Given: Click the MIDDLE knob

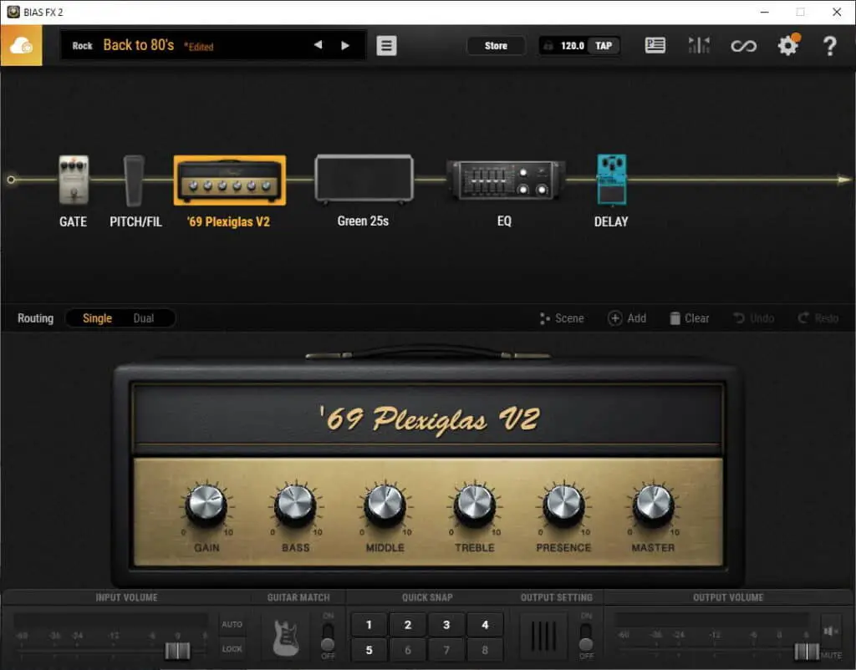Looking at the screenshot, I should point(385,504).
